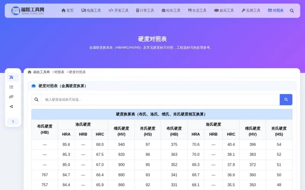Click the page title 硬度对照表
The image size is (305, 190).
[152, 39]
